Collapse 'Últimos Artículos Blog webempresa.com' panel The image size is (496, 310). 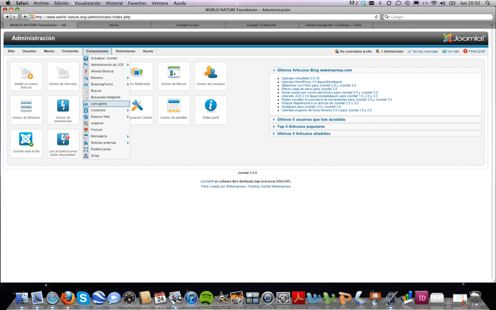tap(314, 70)
